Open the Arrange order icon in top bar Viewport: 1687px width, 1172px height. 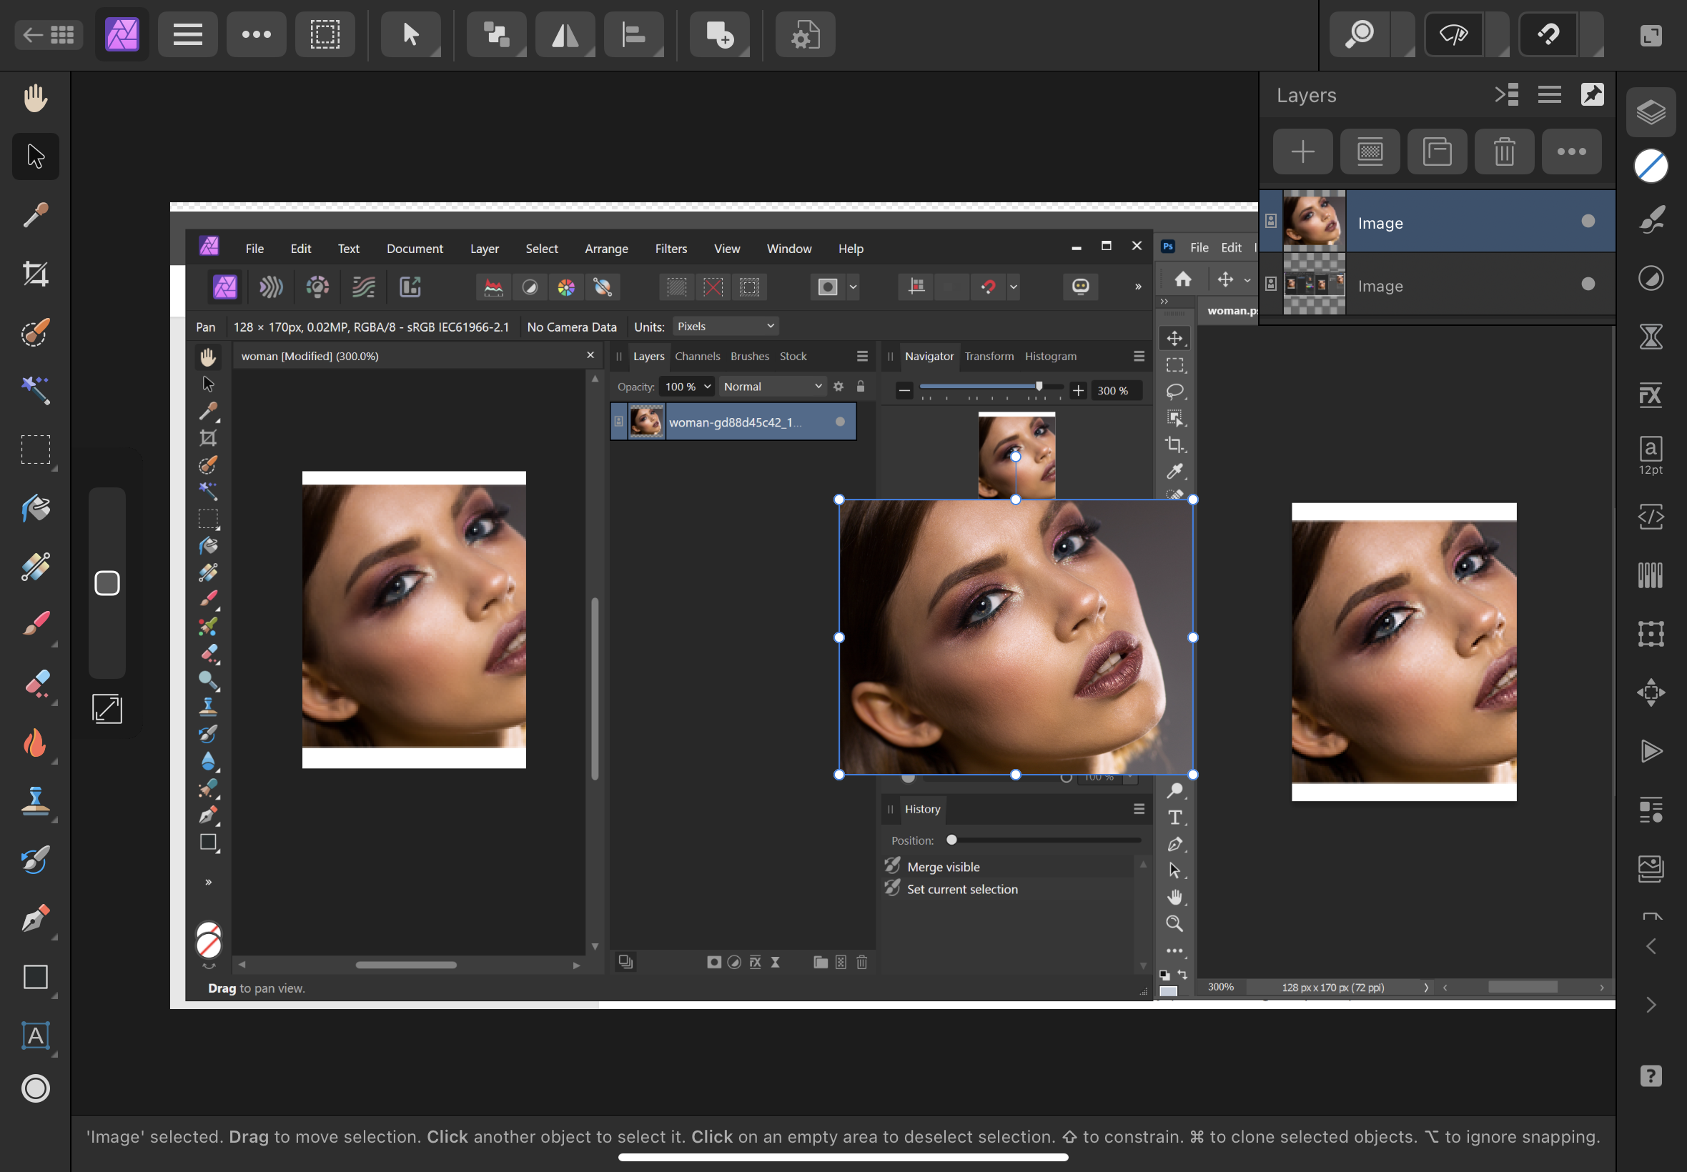click(x=497, y=34)
